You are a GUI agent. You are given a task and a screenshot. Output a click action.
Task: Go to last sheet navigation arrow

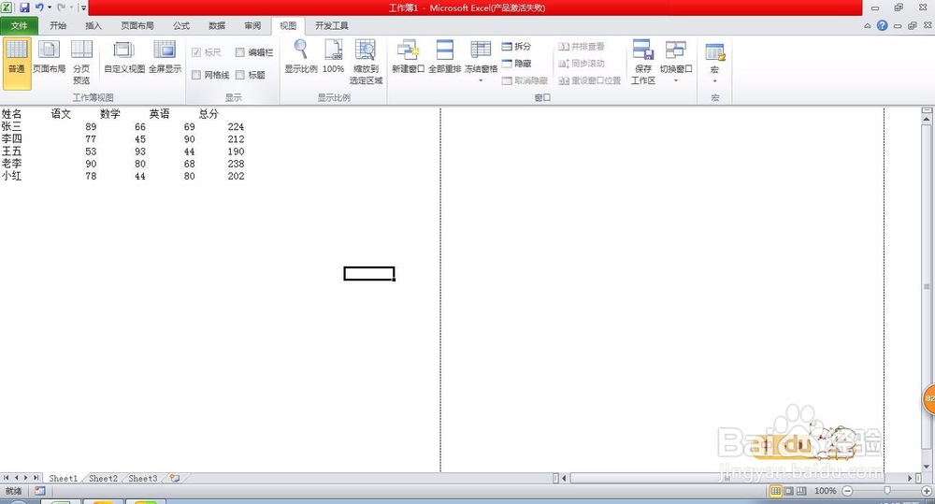point(36,478)
